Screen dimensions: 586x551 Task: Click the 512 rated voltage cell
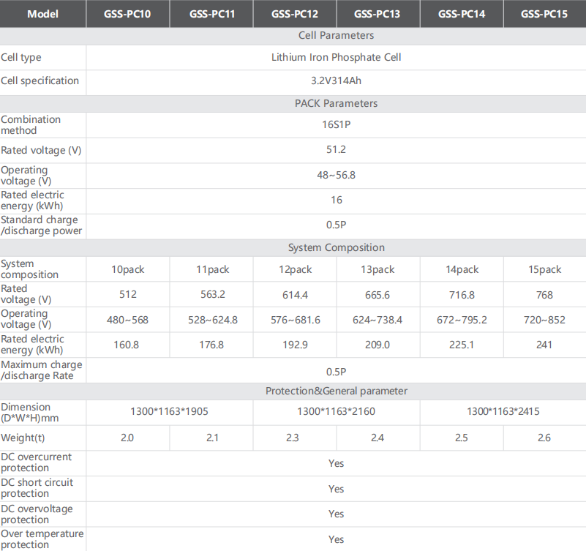(128, 294)
